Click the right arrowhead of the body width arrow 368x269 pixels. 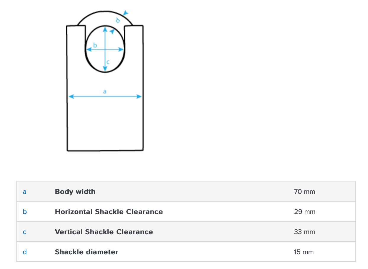pyautogui.click(x=139, y=96)
